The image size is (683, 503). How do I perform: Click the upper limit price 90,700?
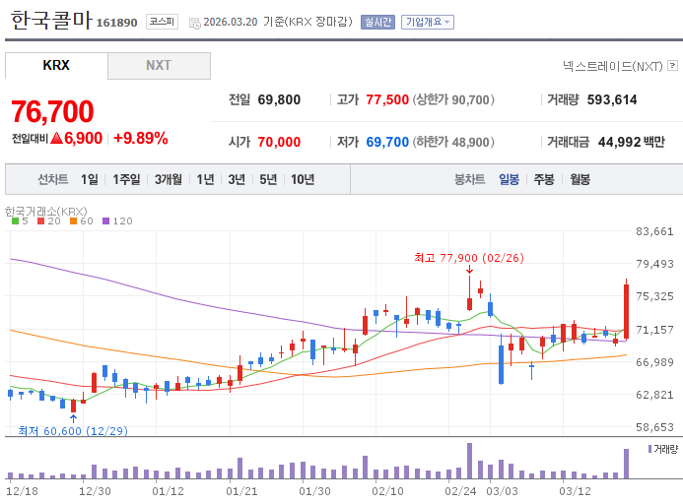click(x=470, y=100)
